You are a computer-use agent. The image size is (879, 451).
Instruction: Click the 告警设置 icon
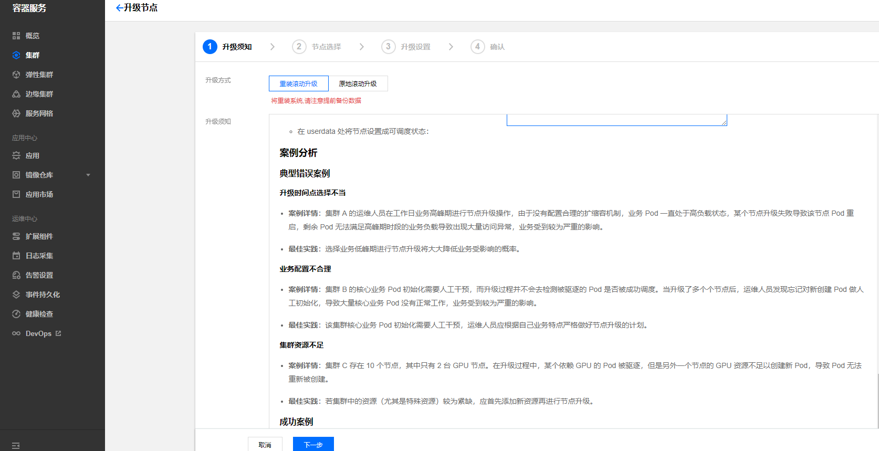pyautogui.click(x=16, y=275)
